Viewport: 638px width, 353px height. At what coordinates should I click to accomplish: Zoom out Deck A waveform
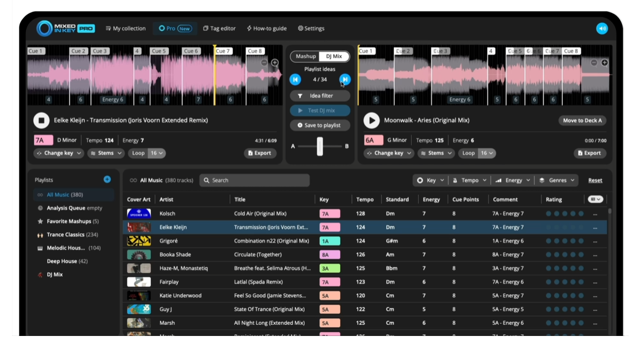point(264,63)
